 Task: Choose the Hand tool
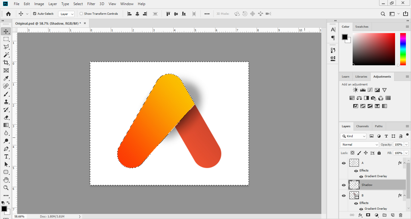pyautogui.click(x=6, y=180)
